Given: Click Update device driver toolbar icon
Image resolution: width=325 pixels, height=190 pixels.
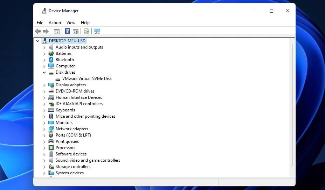Looking at the screenshot, I should (86, 31).
